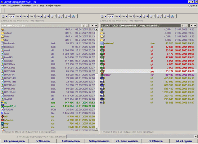
Task: Select folder 2 in the right panel
Action: [x=149, y=33]
